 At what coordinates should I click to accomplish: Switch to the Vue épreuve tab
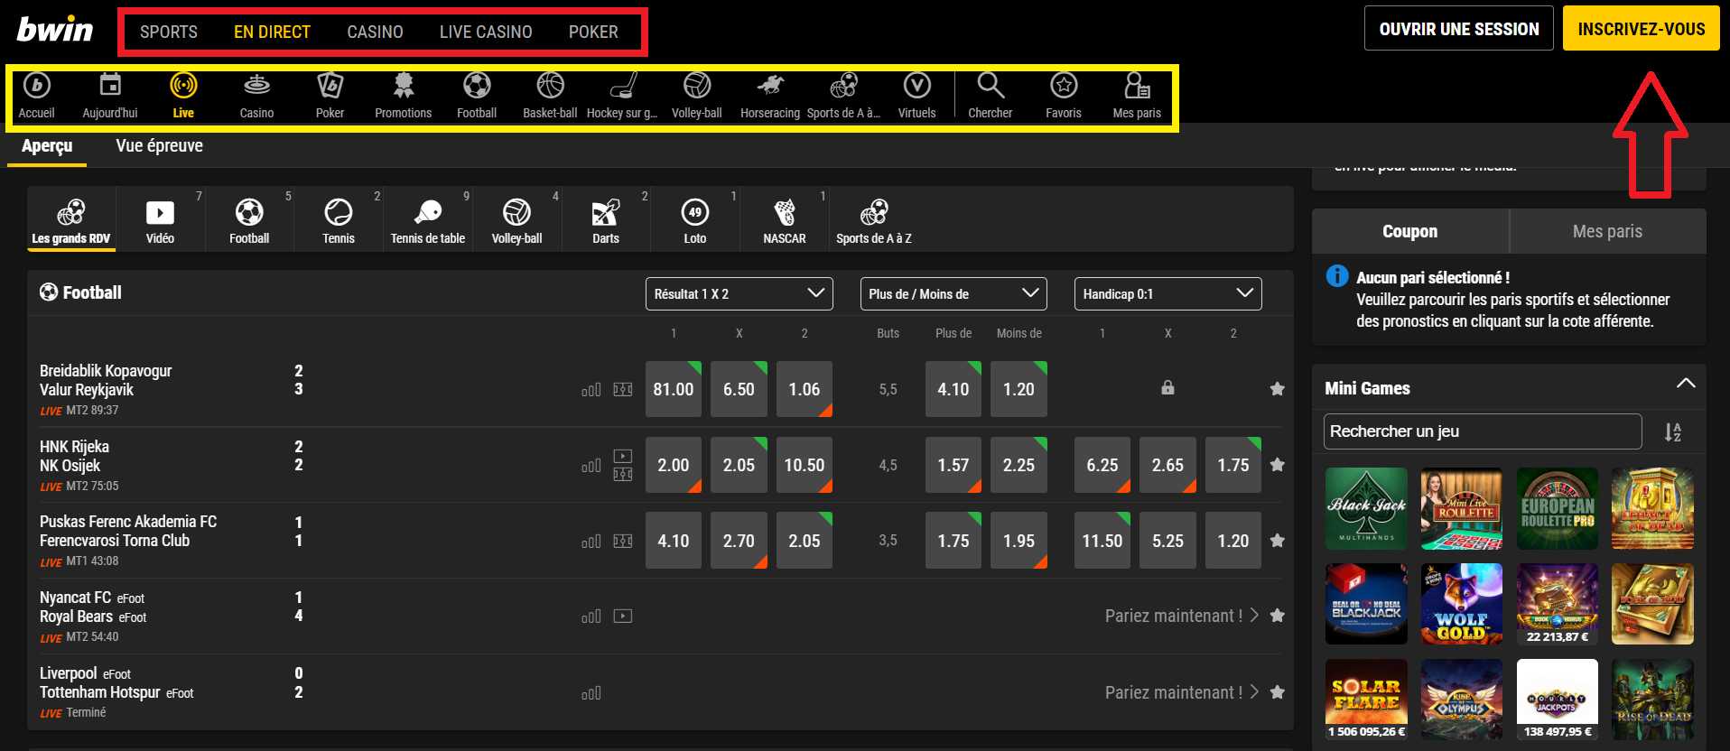coord(160,146)
